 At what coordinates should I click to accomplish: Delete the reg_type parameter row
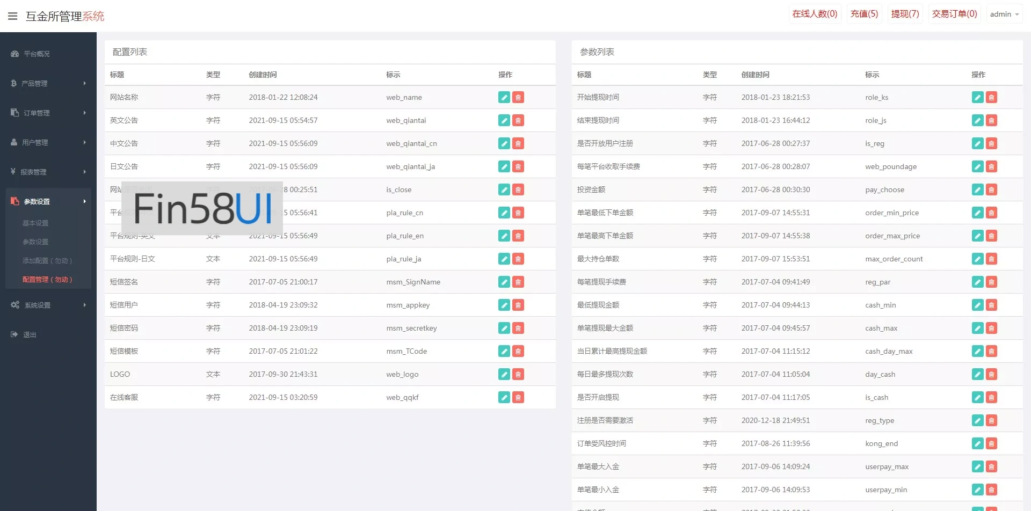tap(991, 420)
